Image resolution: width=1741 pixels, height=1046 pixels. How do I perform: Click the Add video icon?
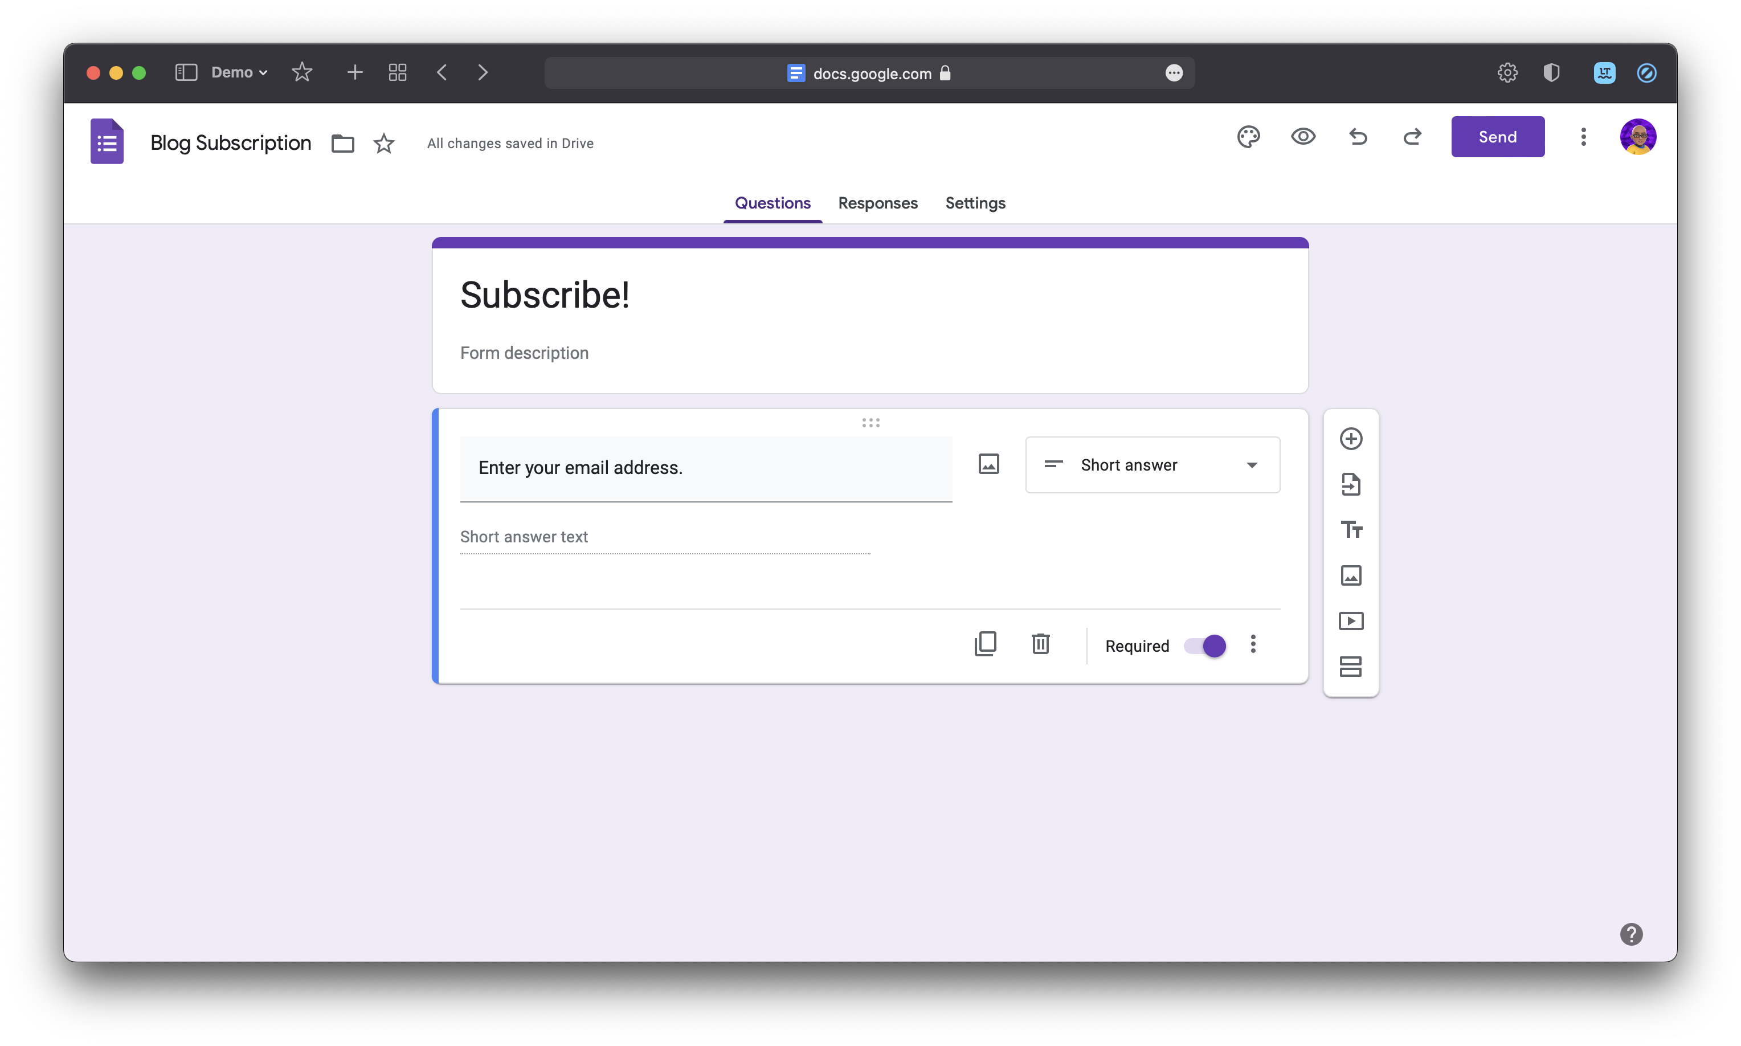coord(1351,621)
